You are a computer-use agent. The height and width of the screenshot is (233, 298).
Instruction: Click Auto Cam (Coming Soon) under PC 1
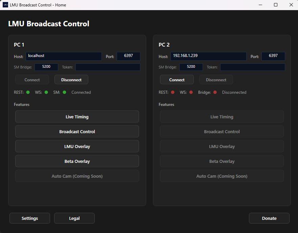[77, 176]
